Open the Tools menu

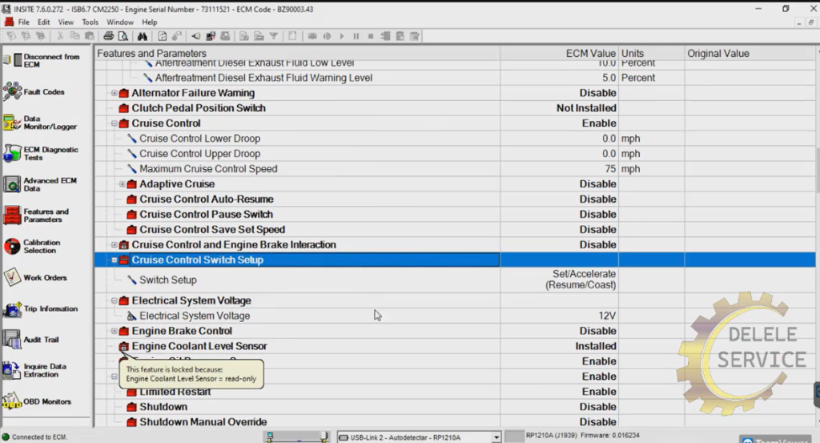[90, 22]
